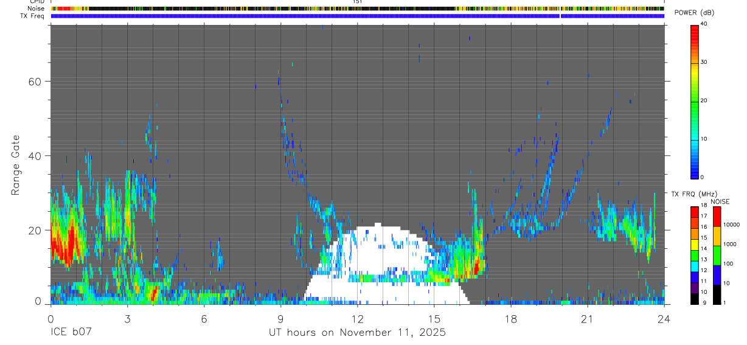Click the blue segment of NOISE legend
Viewport: 747px width, 345px height.
717,275
